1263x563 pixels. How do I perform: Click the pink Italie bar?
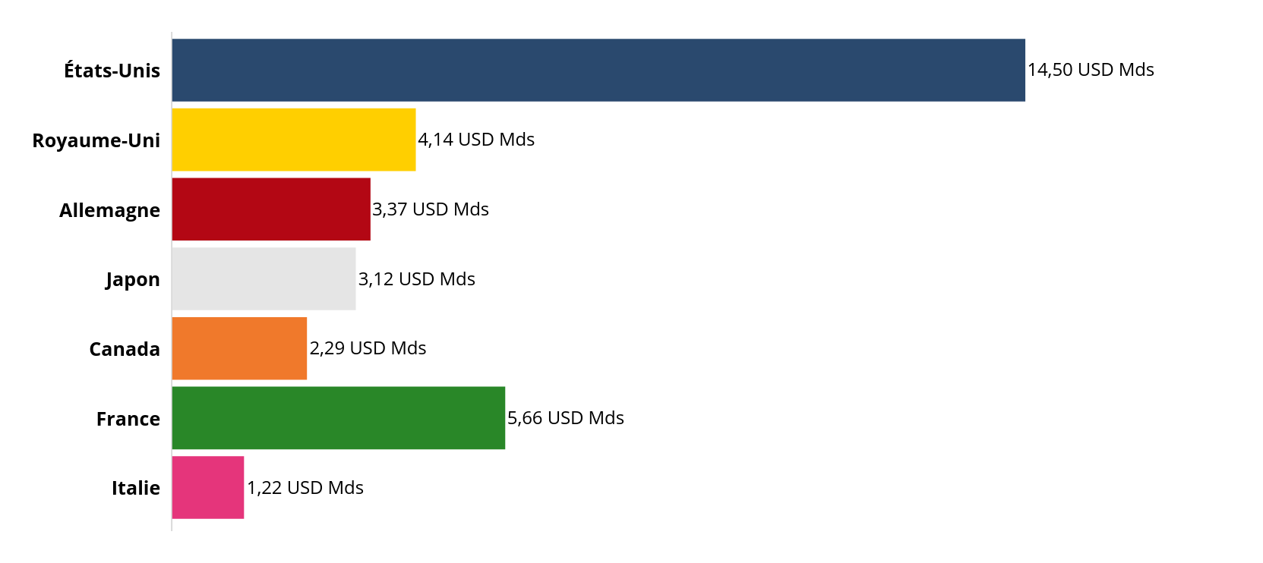(x=208, y=487)
